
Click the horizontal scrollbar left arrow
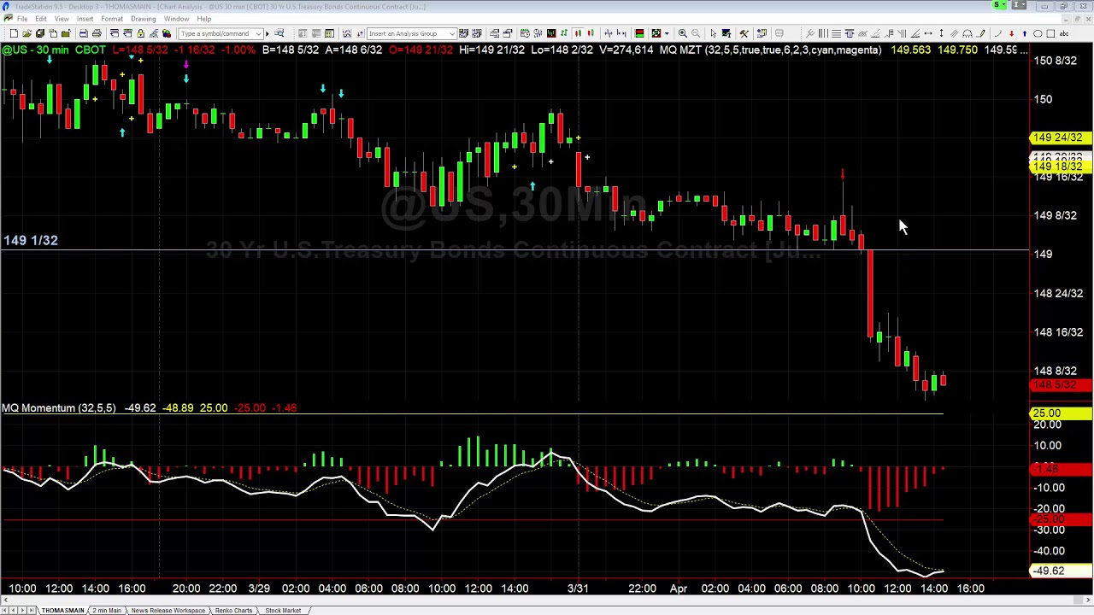pos(4,600)
